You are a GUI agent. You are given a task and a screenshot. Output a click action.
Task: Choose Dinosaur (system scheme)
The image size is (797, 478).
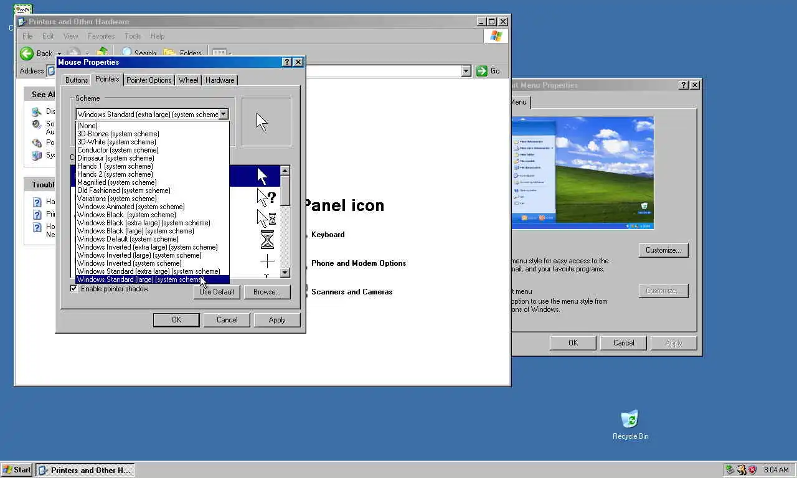(x=153, y=158)
